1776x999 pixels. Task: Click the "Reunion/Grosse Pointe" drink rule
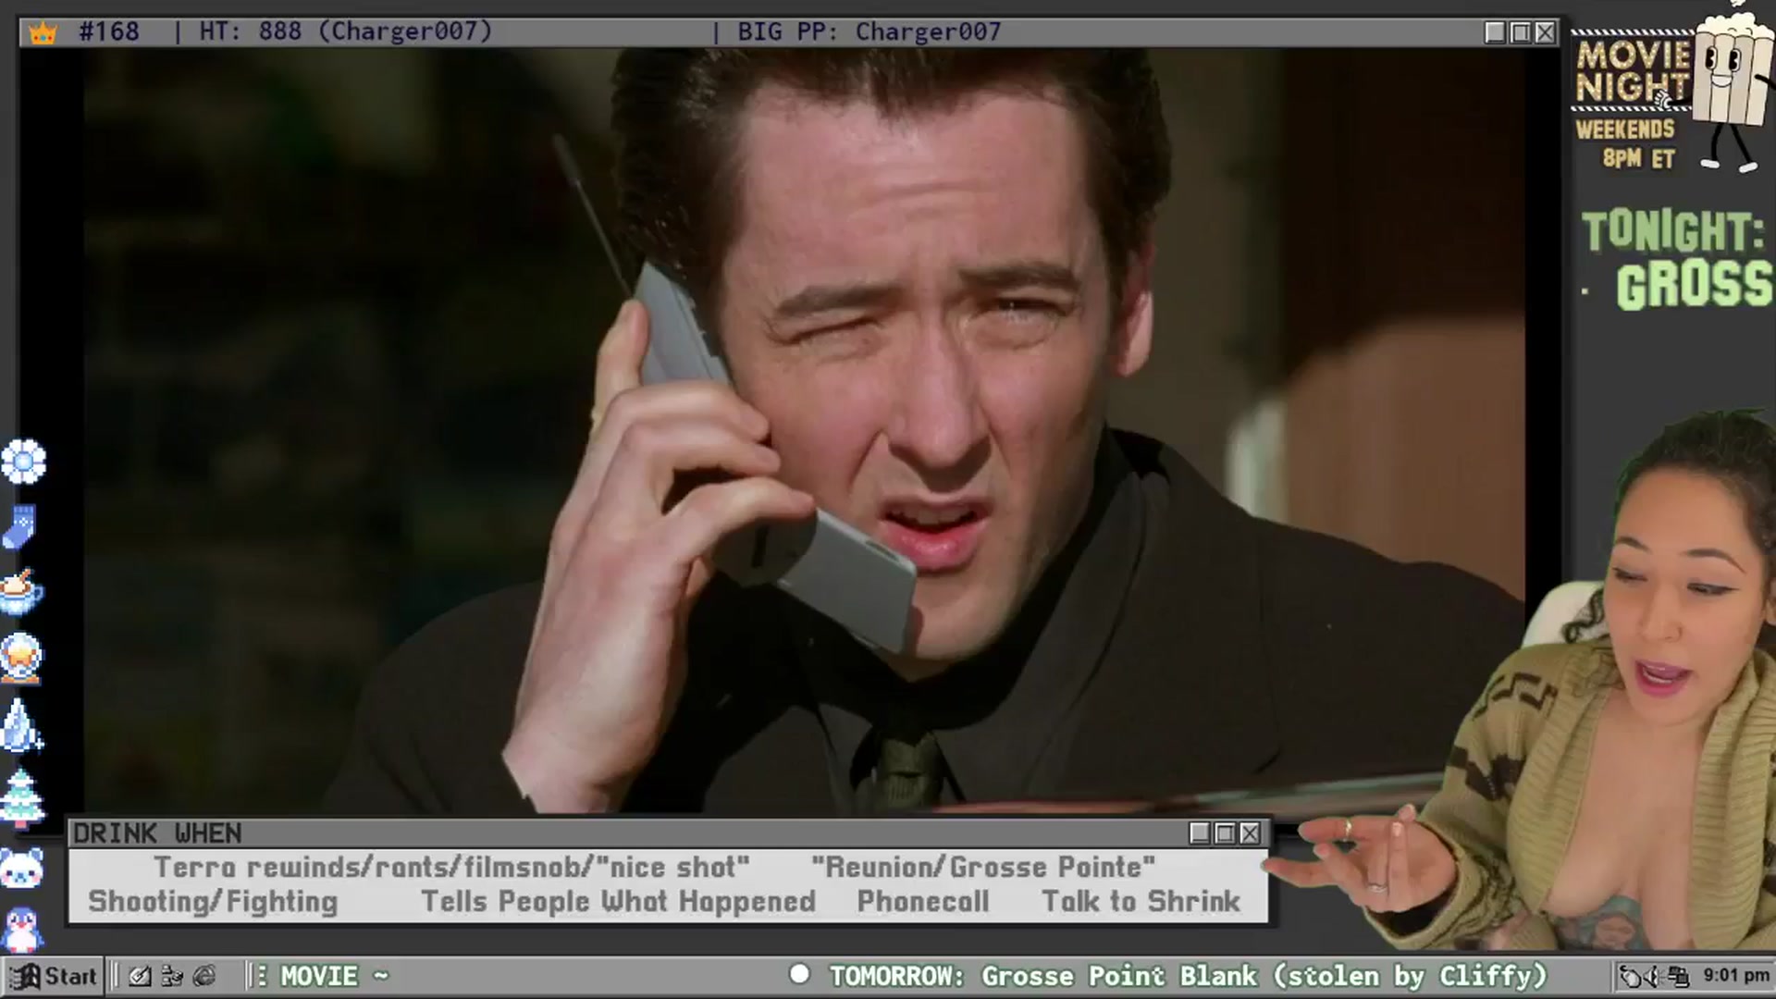[983, 868]
